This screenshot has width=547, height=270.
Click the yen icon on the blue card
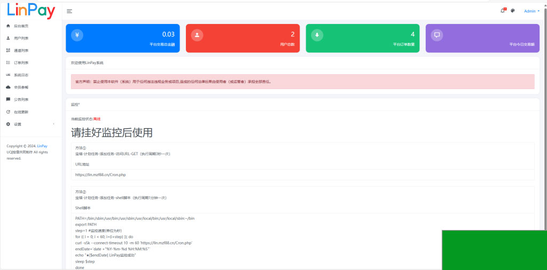77,35
